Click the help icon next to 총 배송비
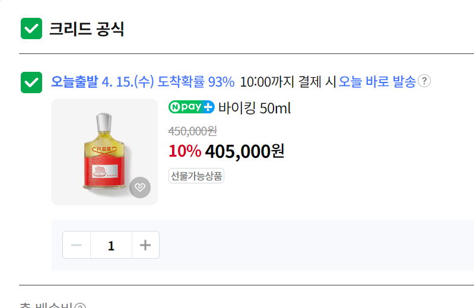This screenshot has width=474, height=308. 80,307
